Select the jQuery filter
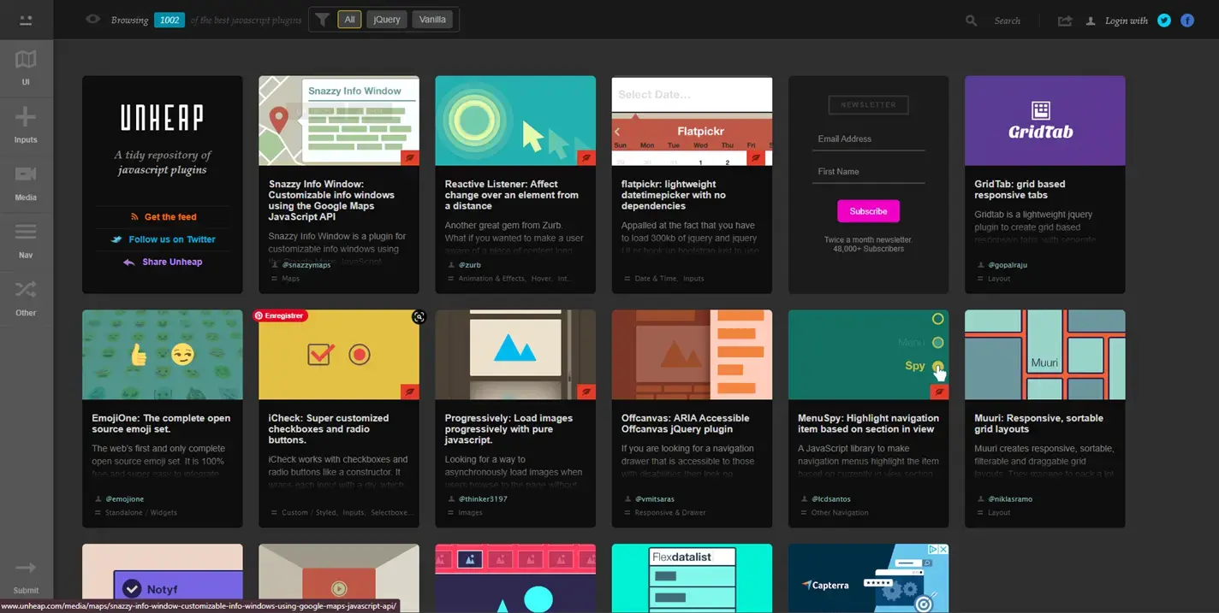The width and height of the screenshot is (1219, 613). click(x=387, y=20)
